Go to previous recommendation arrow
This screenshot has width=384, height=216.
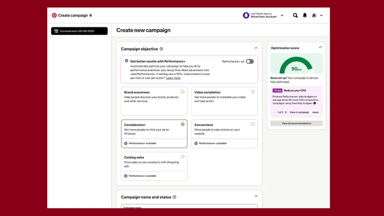[x=275, y=112]
